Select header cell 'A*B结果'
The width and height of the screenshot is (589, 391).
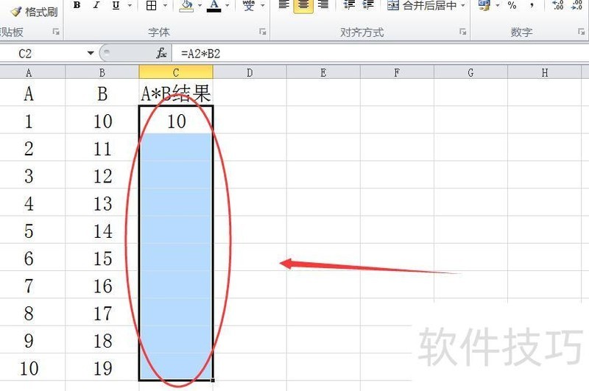coord(176,93)
